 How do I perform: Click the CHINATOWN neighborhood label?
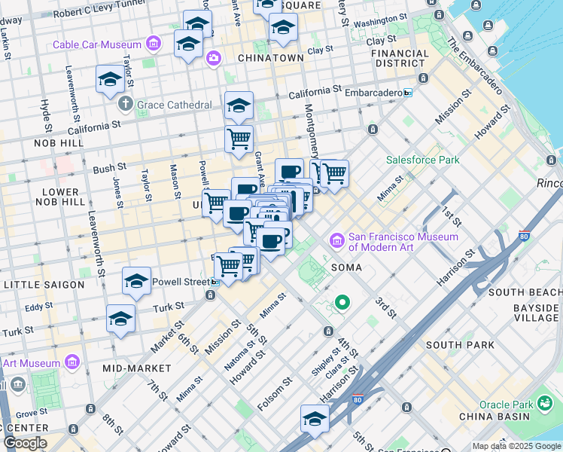coord(271,58)
